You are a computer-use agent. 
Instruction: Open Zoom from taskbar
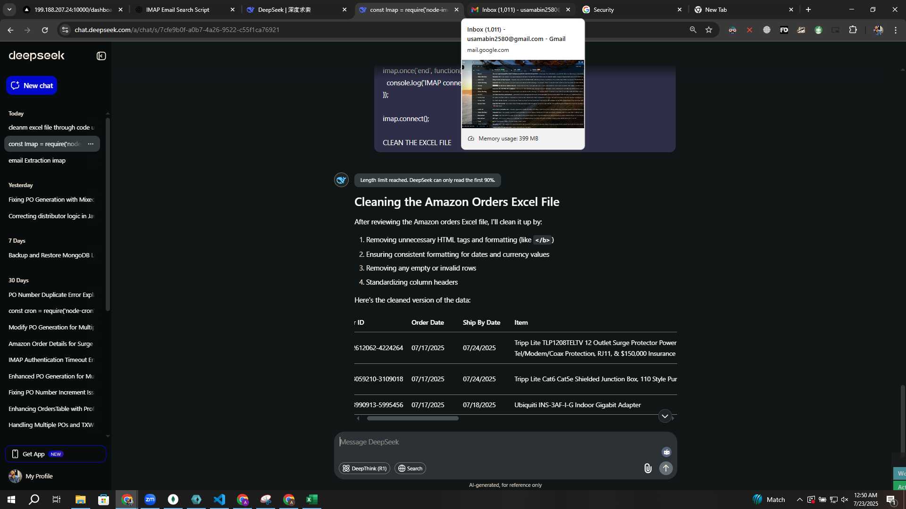tap(150, 500)
